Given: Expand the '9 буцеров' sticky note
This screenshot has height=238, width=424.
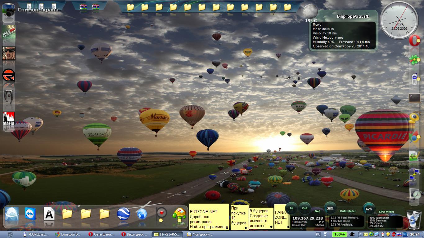Looking at the screenshot, I should [x=271, y=227].
